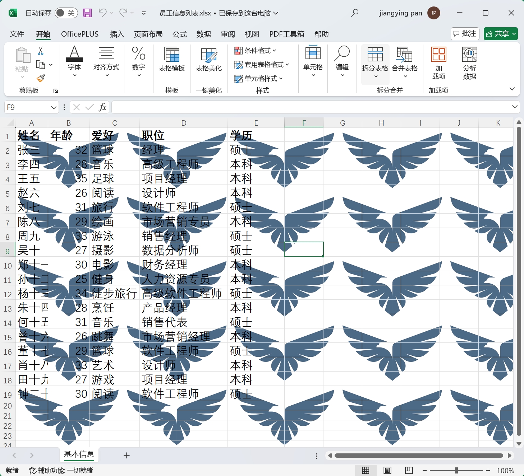Click the Save icon in quick access toolbar

tap(87, 13)
